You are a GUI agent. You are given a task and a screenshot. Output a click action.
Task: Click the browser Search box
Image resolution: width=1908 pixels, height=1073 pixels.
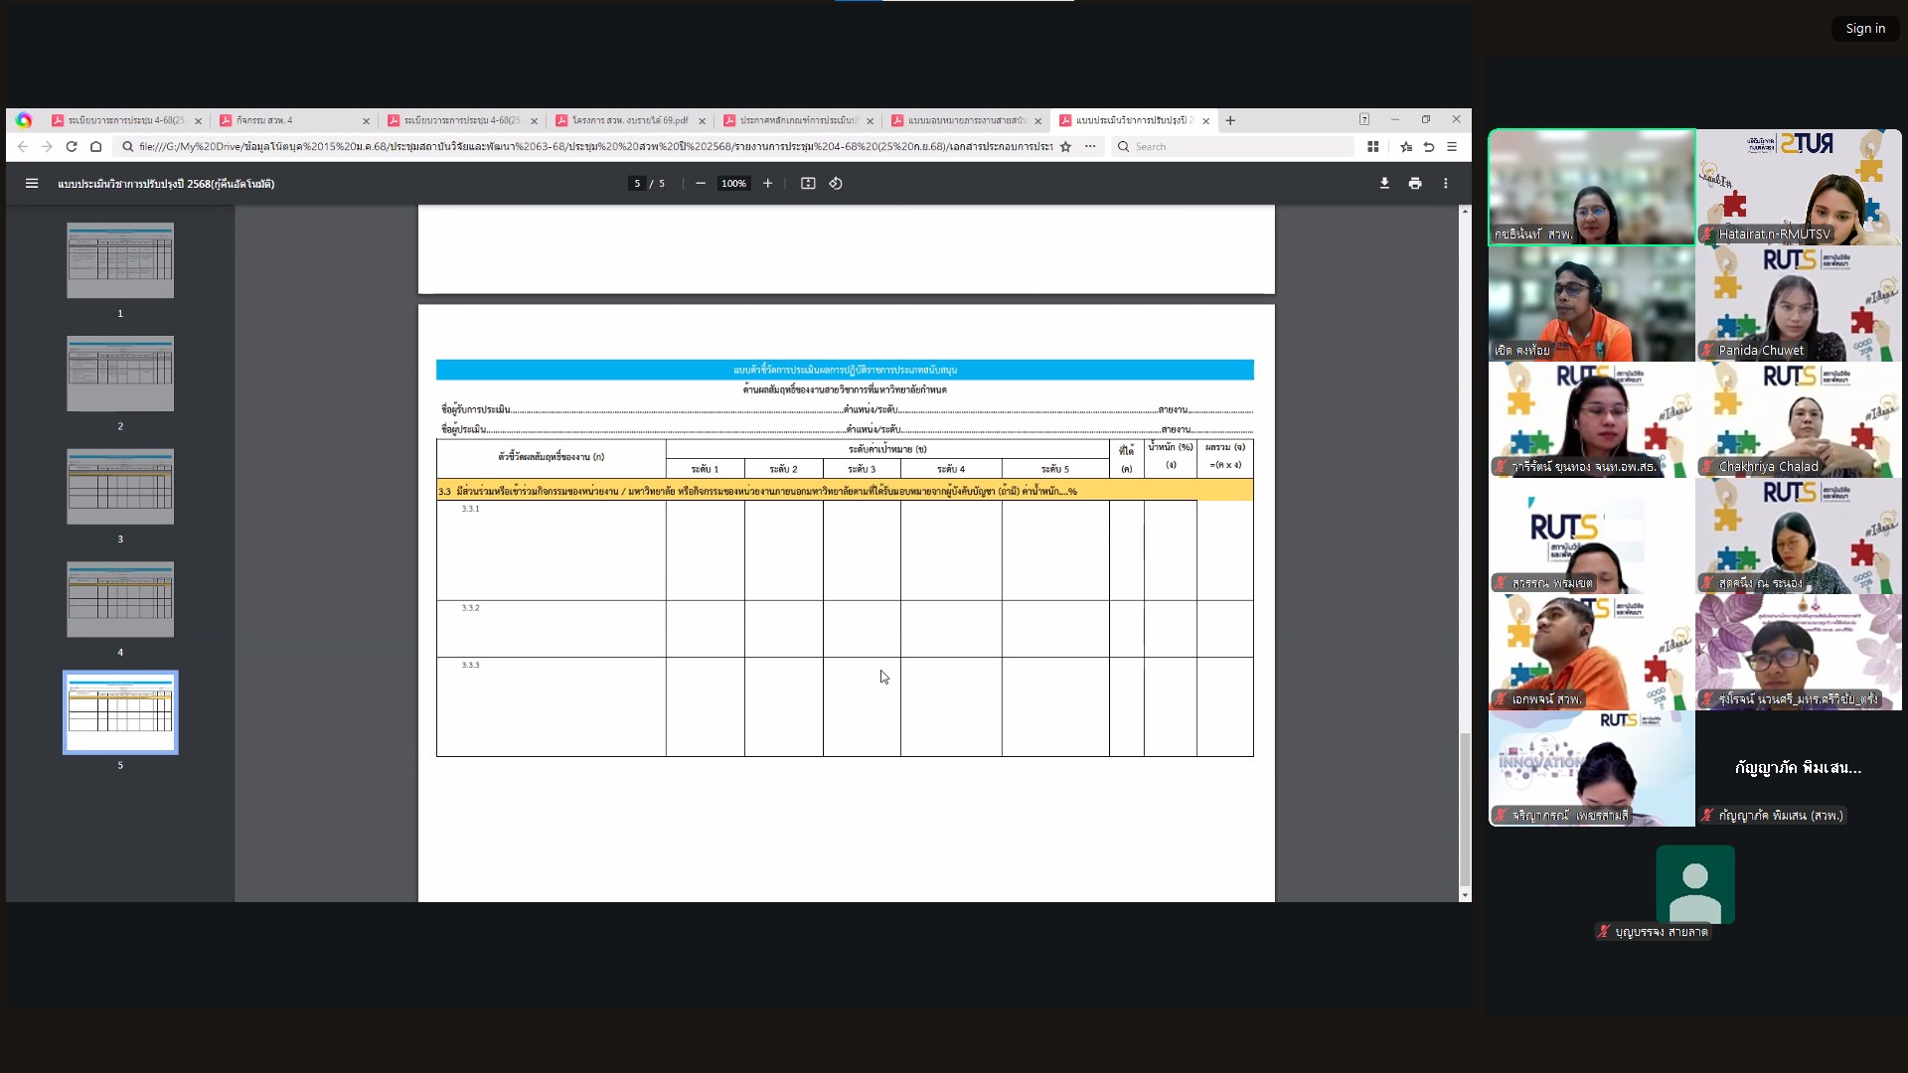(1232, 147)
